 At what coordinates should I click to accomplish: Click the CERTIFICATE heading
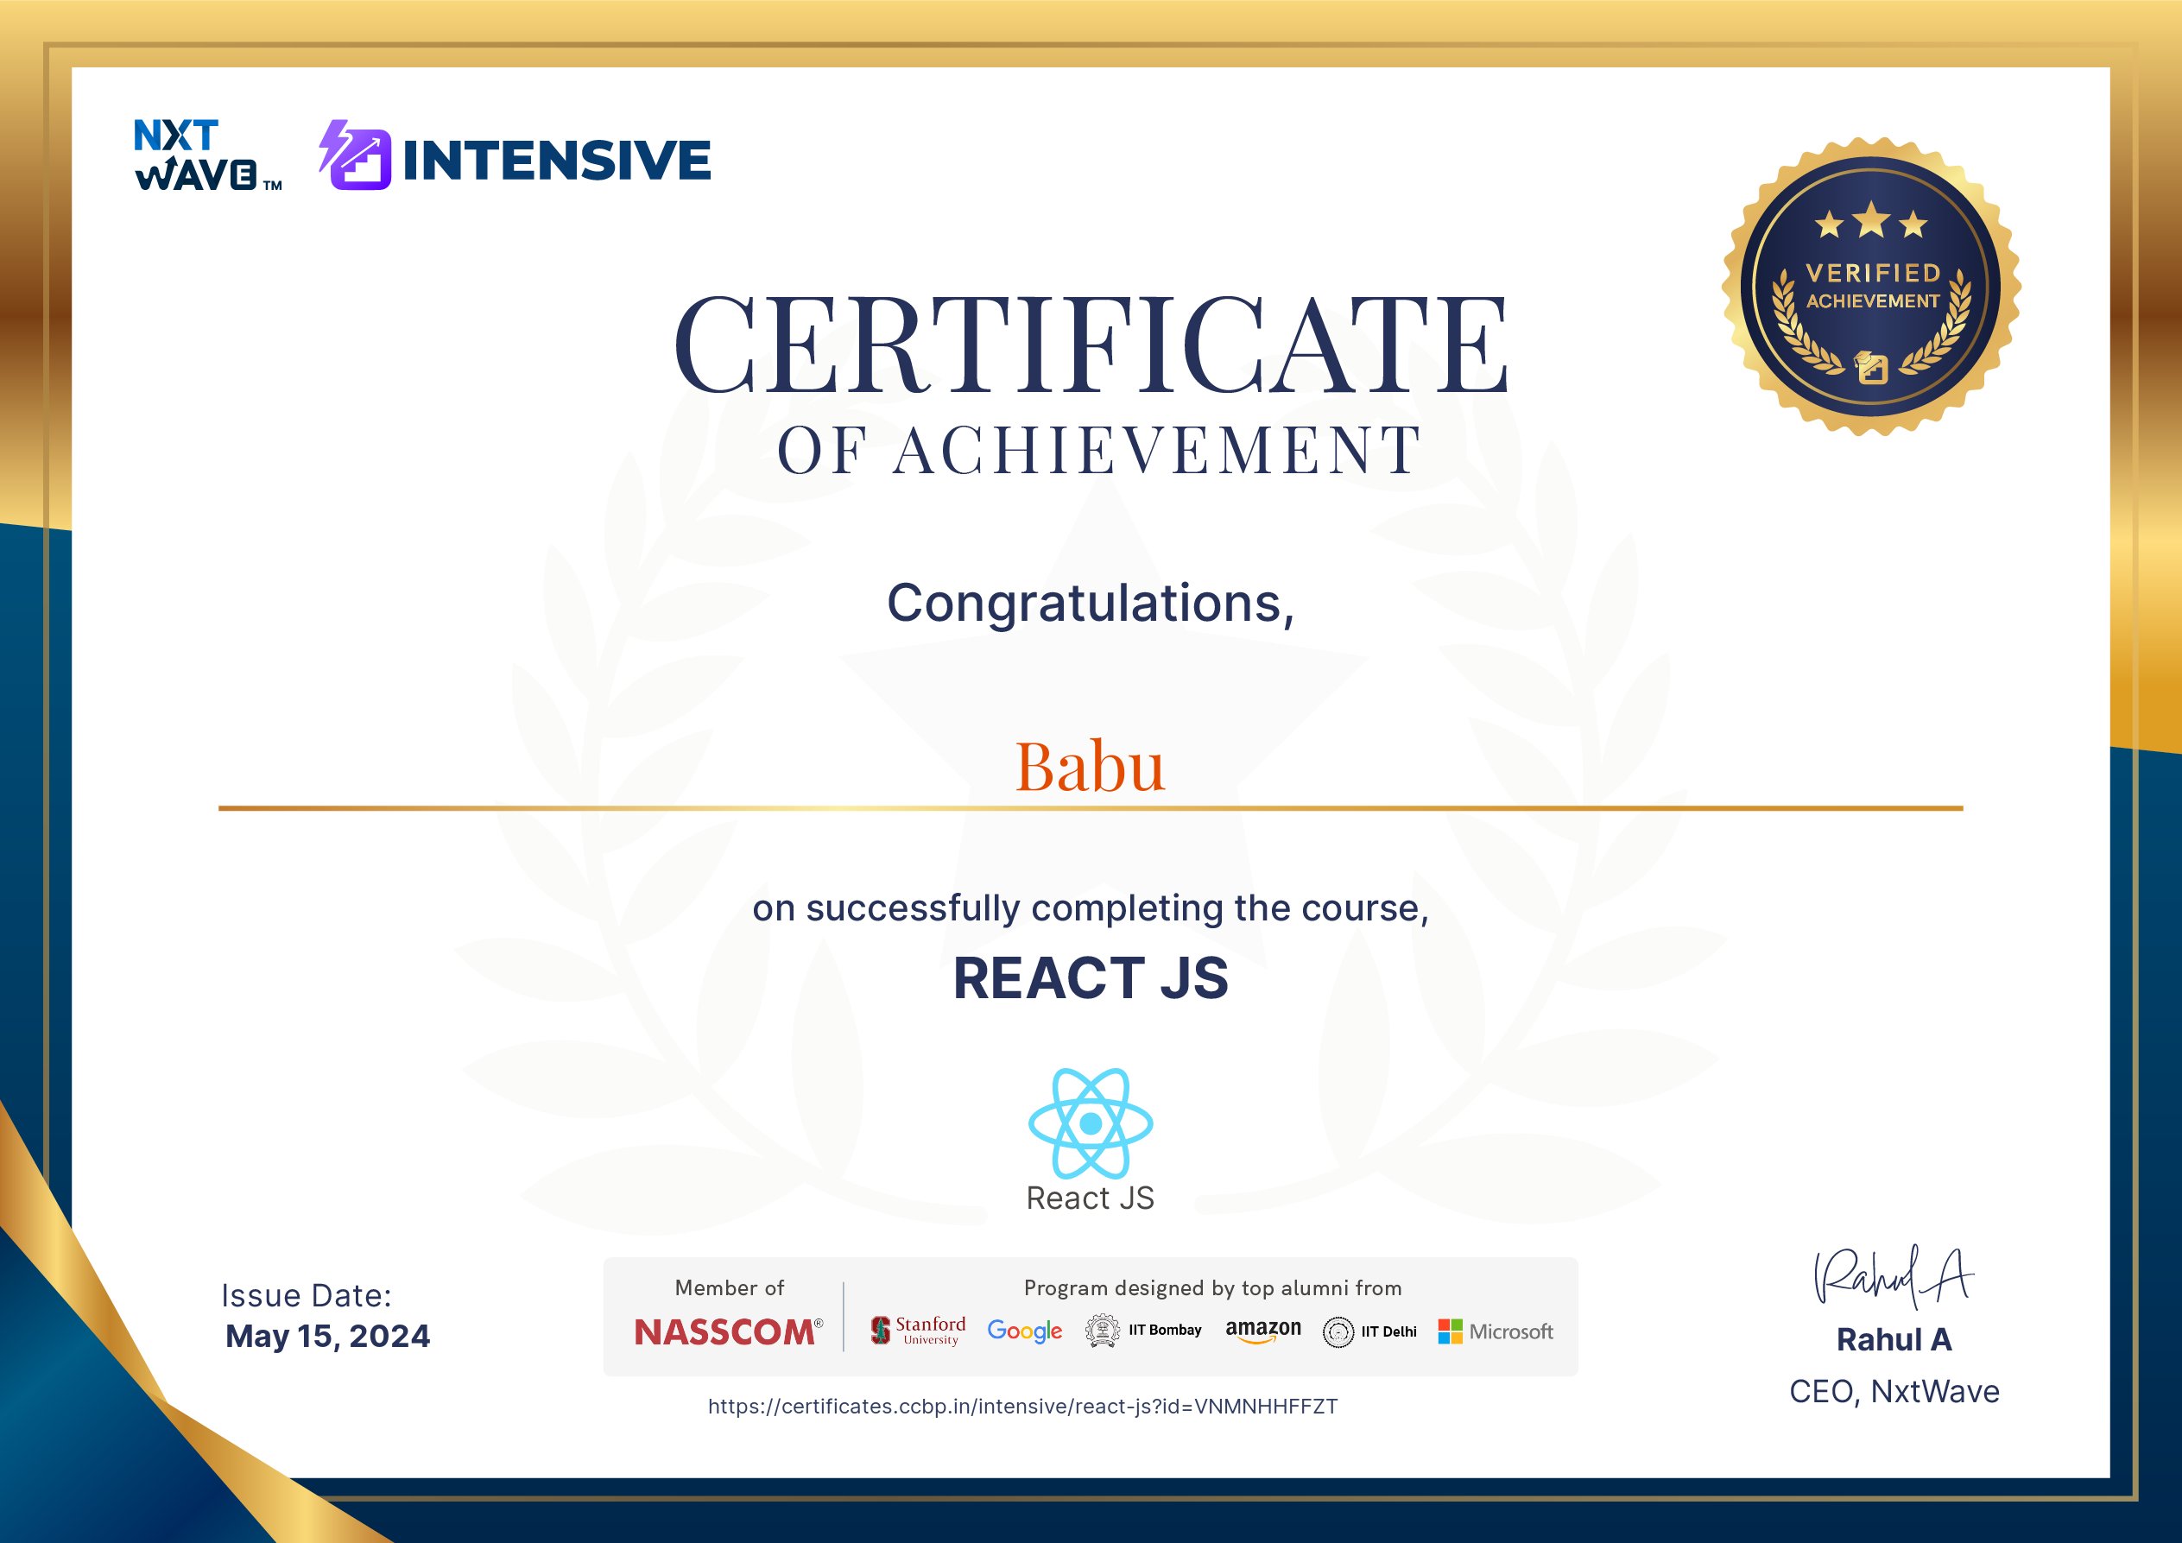1090,343
